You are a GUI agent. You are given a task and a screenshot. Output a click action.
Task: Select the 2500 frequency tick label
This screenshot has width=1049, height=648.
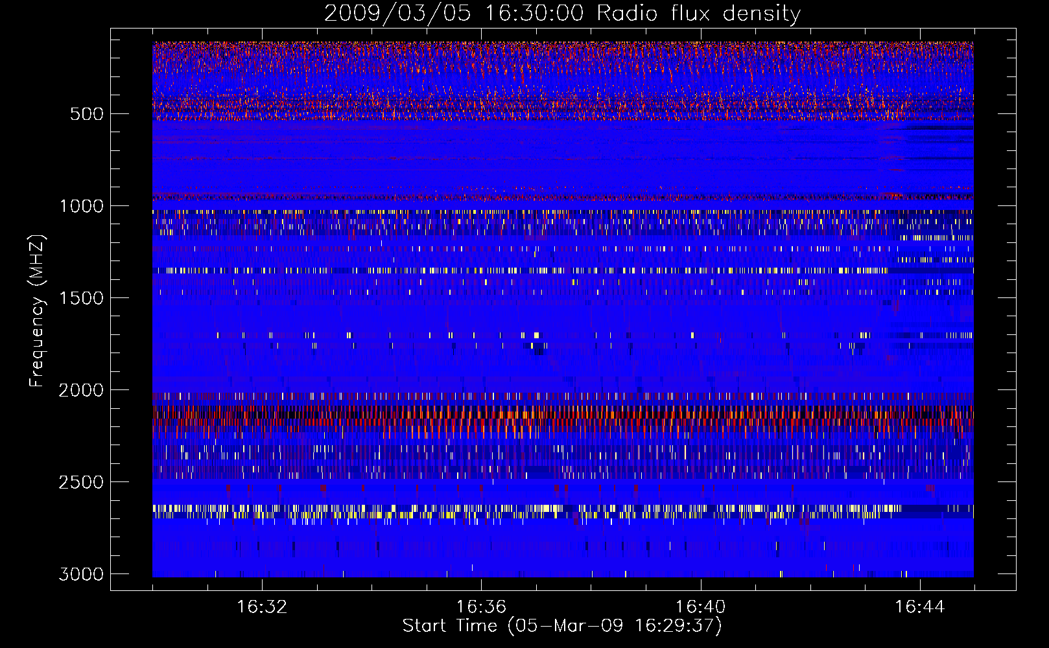tap(81, 482)
